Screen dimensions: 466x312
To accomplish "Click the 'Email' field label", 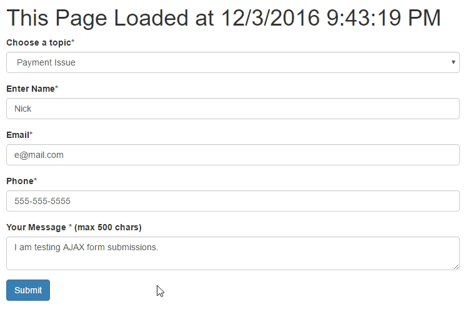I will point(17,135).
